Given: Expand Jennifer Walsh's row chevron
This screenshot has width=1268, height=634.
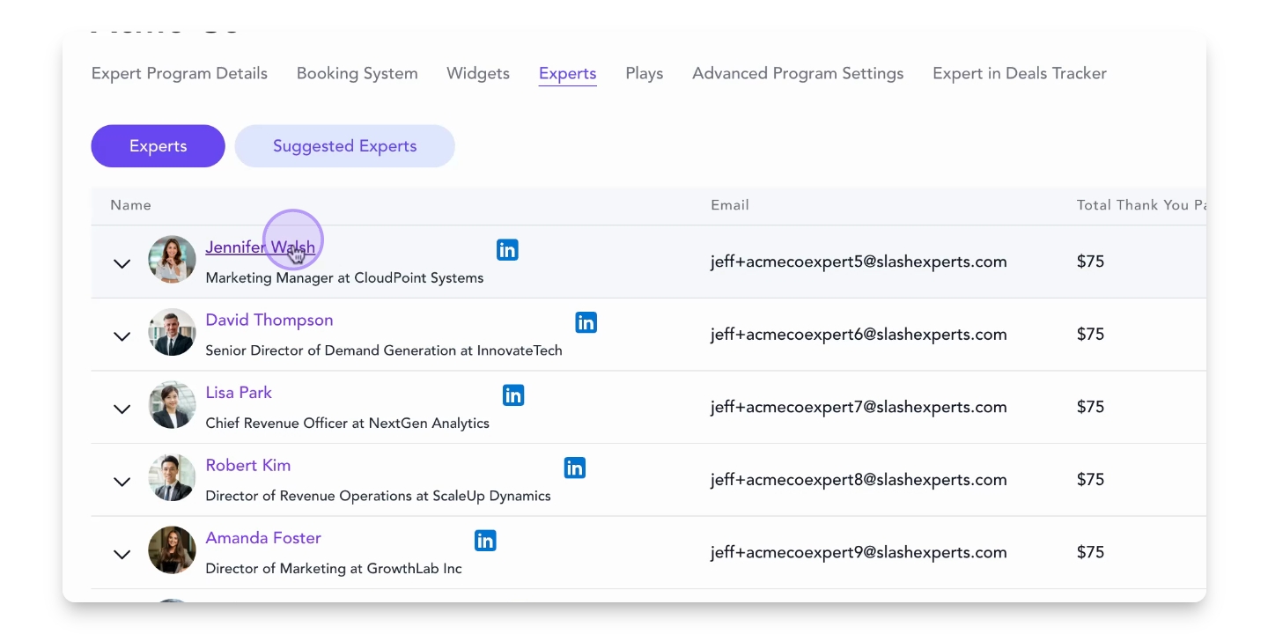Looking at the screenshot, I should (x=122, y=263).
